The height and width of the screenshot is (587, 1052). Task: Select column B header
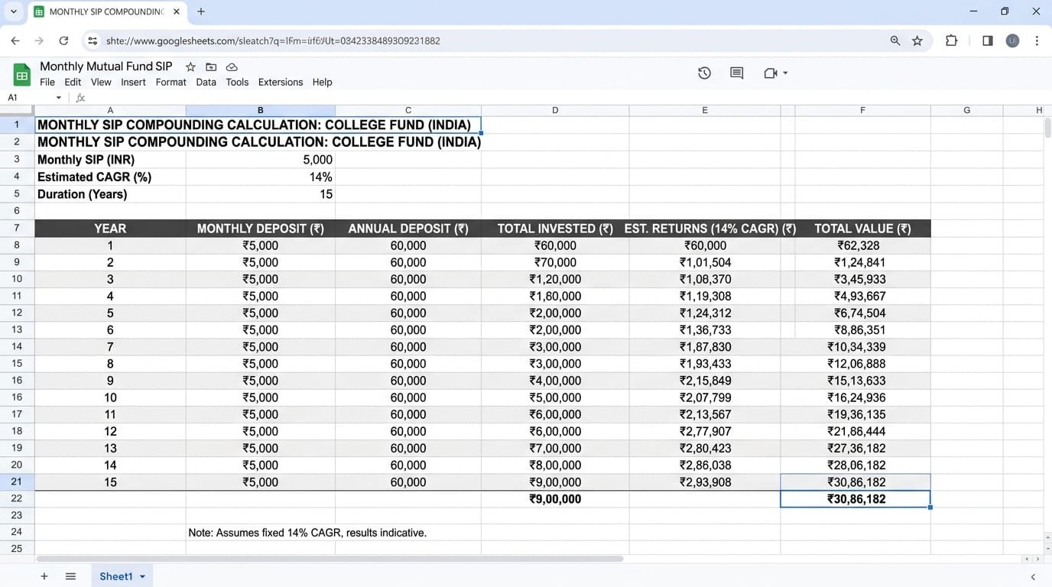coord(261,110)
